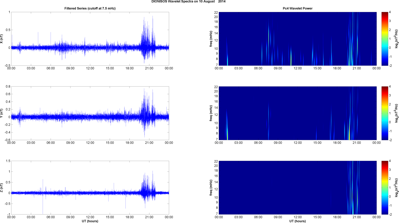
Task: Click the Y (nT) axis label
Action: [2, 113]
